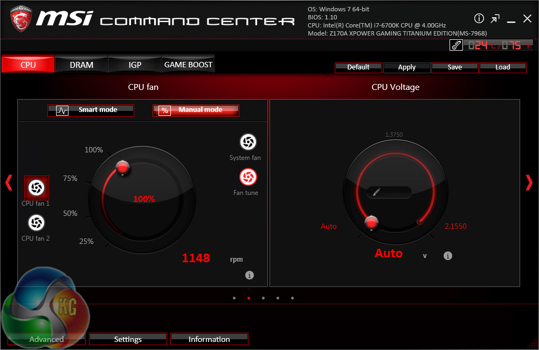
Task: Click the 50% fan dial mark
Action: coord(70,213)
